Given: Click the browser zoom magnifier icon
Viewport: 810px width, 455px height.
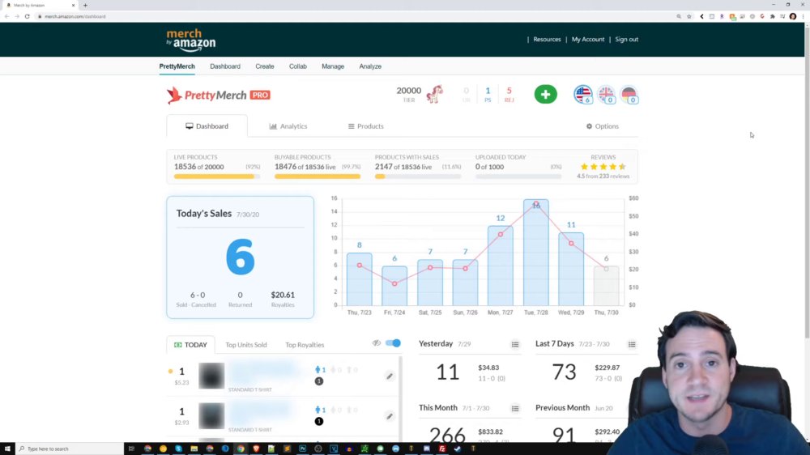Looking at the screenshot, I should (679, 16).
